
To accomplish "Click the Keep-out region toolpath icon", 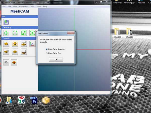I will pyautogui.click(x=15, y=52).
